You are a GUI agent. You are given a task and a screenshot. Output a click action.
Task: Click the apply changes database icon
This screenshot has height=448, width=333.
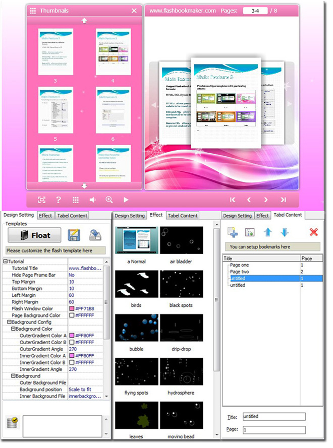click(12, 423)
